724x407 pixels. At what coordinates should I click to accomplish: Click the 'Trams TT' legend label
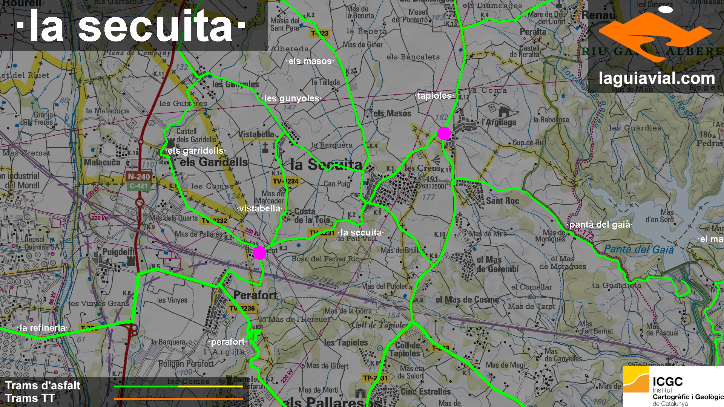pos(30,398)
